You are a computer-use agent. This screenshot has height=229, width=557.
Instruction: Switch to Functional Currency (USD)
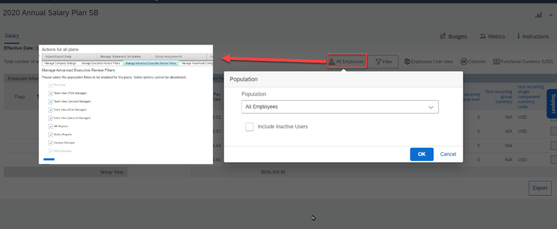(x=523, y=61)
